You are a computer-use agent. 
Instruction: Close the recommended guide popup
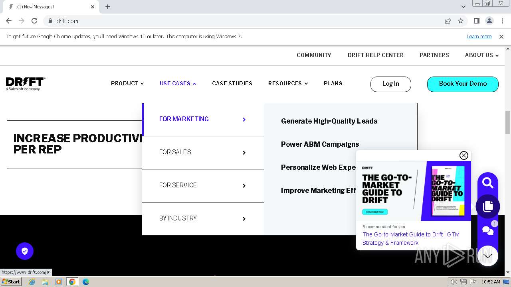click(x=463, y=155)
